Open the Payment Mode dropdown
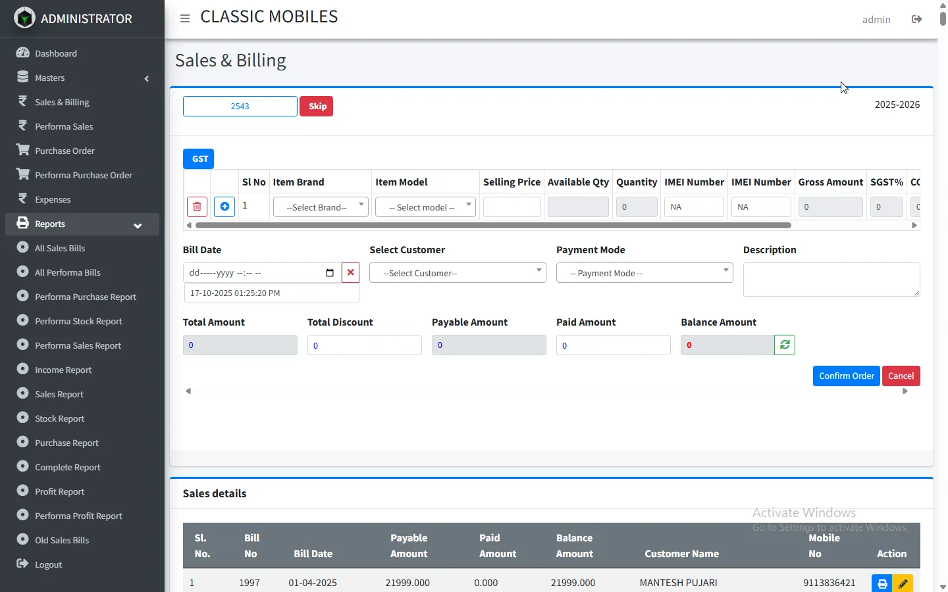This screenshot has width=948, height=592. click(x=645, y=273)
